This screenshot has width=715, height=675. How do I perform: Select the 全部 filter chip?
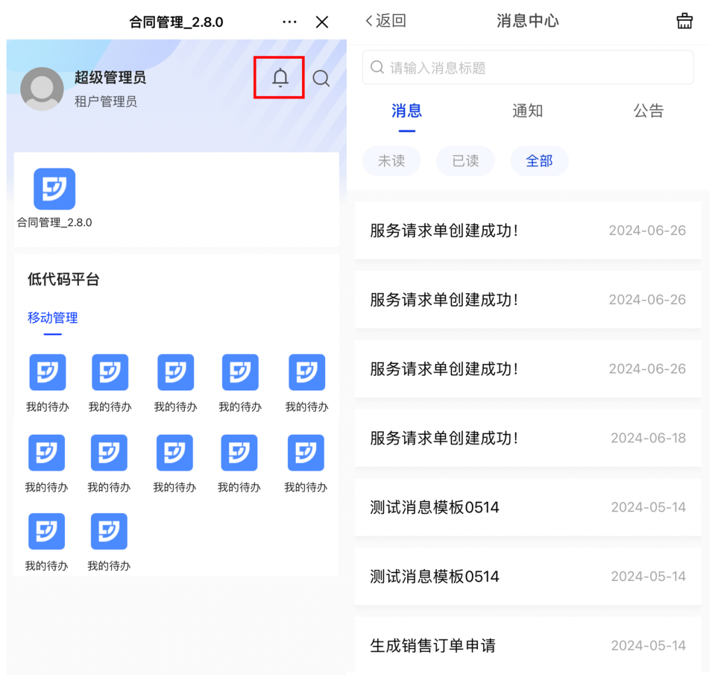point(539,161)
